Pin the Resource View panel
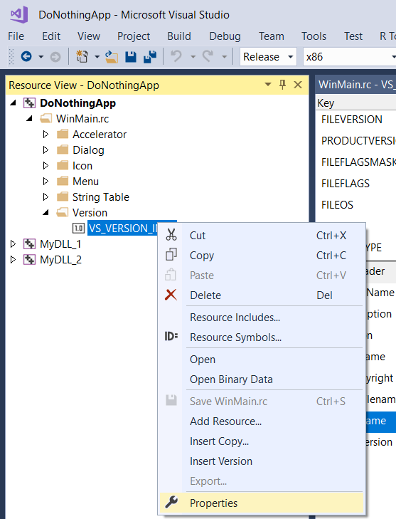 point(282,85)
